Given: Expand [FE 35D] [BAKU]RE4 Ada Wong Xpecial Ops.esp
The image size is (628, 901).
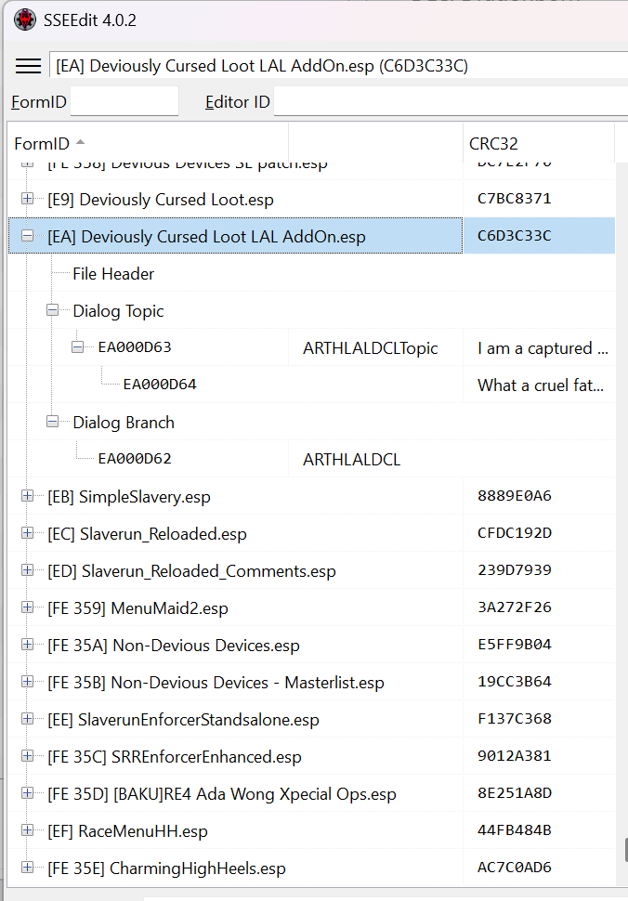Looking at the screenshot, I should coord(27,793).
